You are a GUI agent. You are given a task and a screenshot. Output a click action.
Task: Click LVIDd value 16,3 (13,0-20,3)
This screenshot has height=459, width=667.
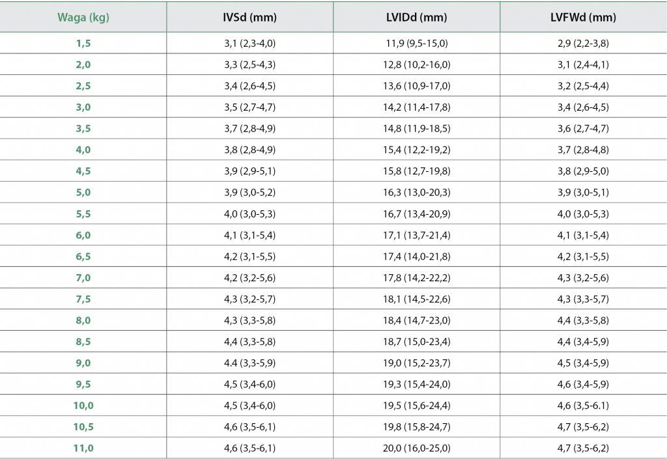click(417, 193)
